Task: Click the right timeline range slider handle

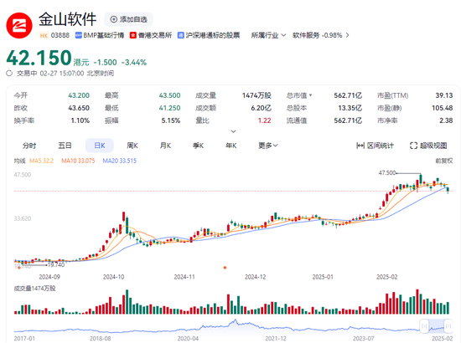Action: tap(448, 325)
